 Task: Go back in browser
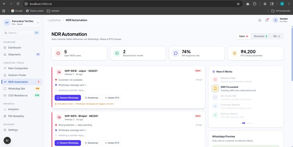pyautogui.click(x=4, y=4)
